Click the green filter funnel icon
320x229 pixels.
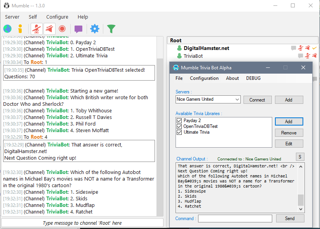[x=111, y=29]
